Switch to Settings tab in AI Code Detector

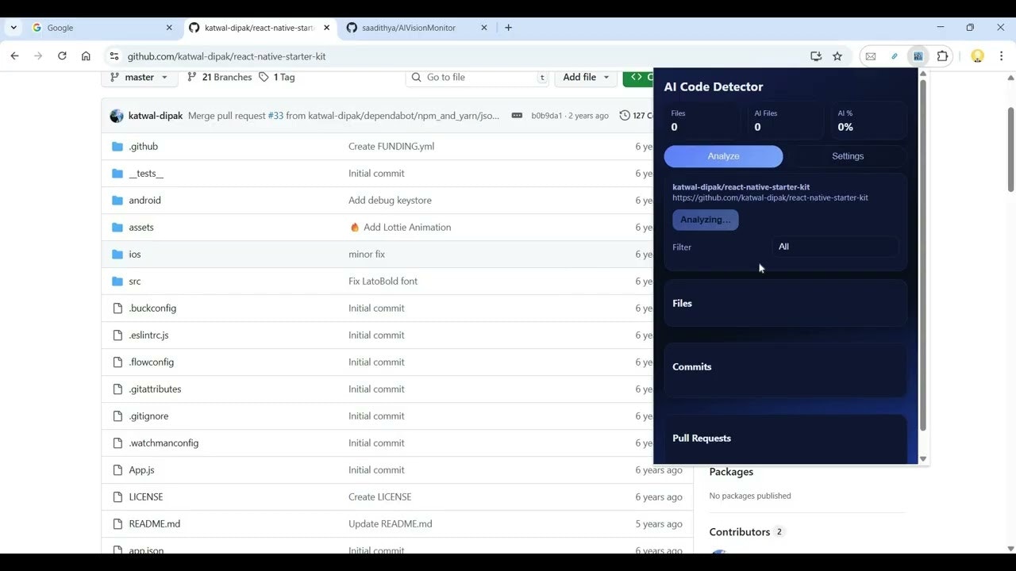tap(848, 156)
